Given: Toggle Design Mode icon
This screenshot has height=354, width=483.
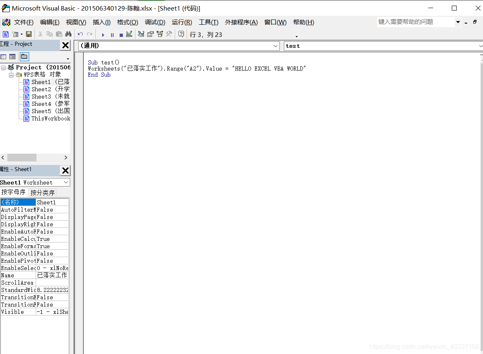Looking at the screenshot, I should [x=129, y=34].
